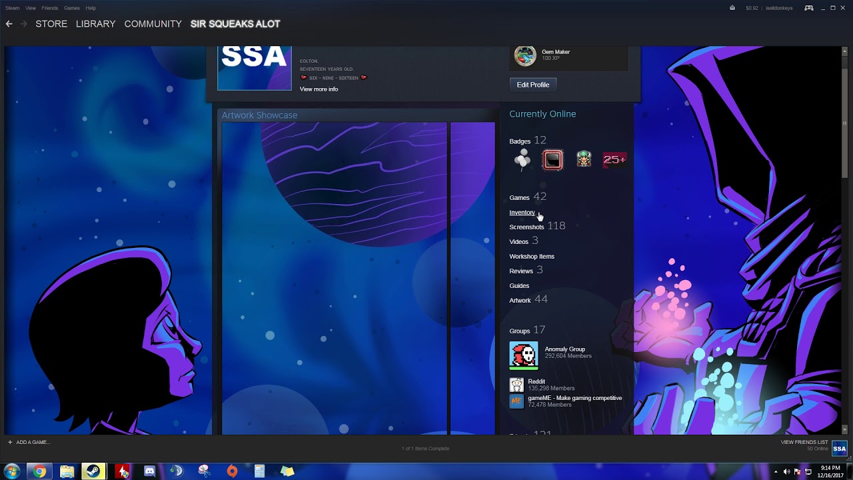Screen dimensions: 853x480
Task: Go forward with the right arrow
Action: tap(24, 24)
